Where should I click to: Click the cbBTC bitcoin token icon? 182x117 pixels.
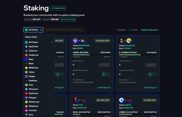(x=121, y=100)
